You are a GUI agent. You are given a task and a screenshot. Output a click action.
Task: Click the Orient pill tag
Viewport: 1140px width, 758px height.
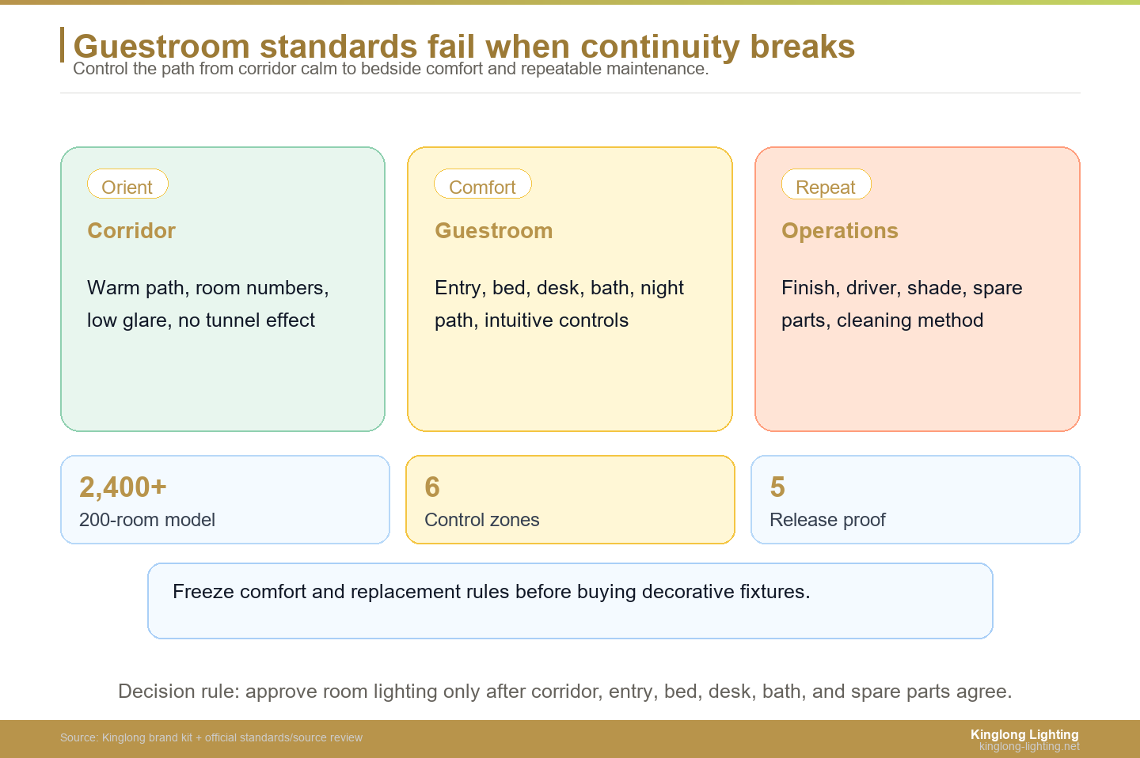tap(127, 184)
